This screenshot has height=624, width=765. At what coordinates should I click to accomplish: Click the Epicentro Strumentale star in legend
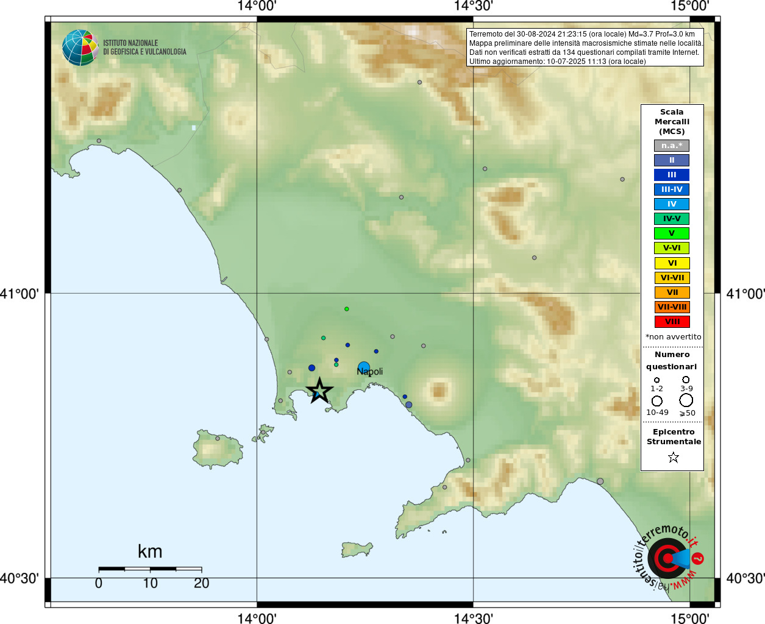[673, 457]
